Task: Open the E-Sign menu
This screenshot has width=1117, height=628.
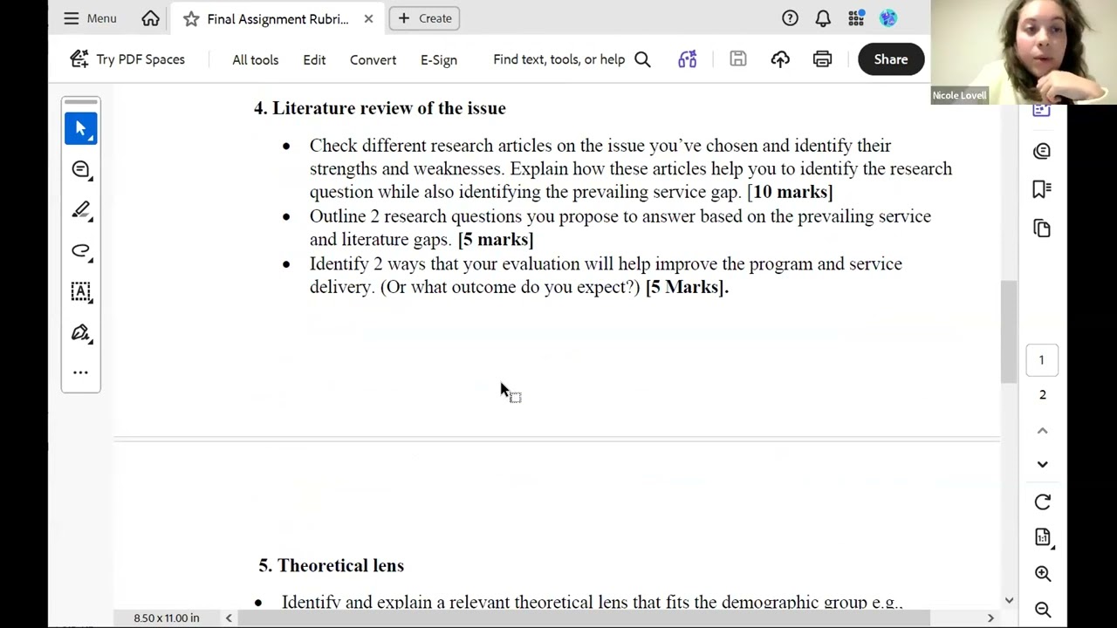Action: tap(439, 59)
